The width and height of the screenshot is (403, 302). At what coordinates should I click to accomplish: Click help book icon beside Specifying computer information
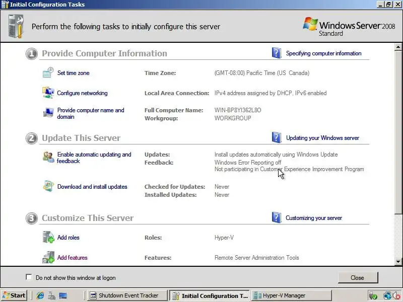[277, 53]
